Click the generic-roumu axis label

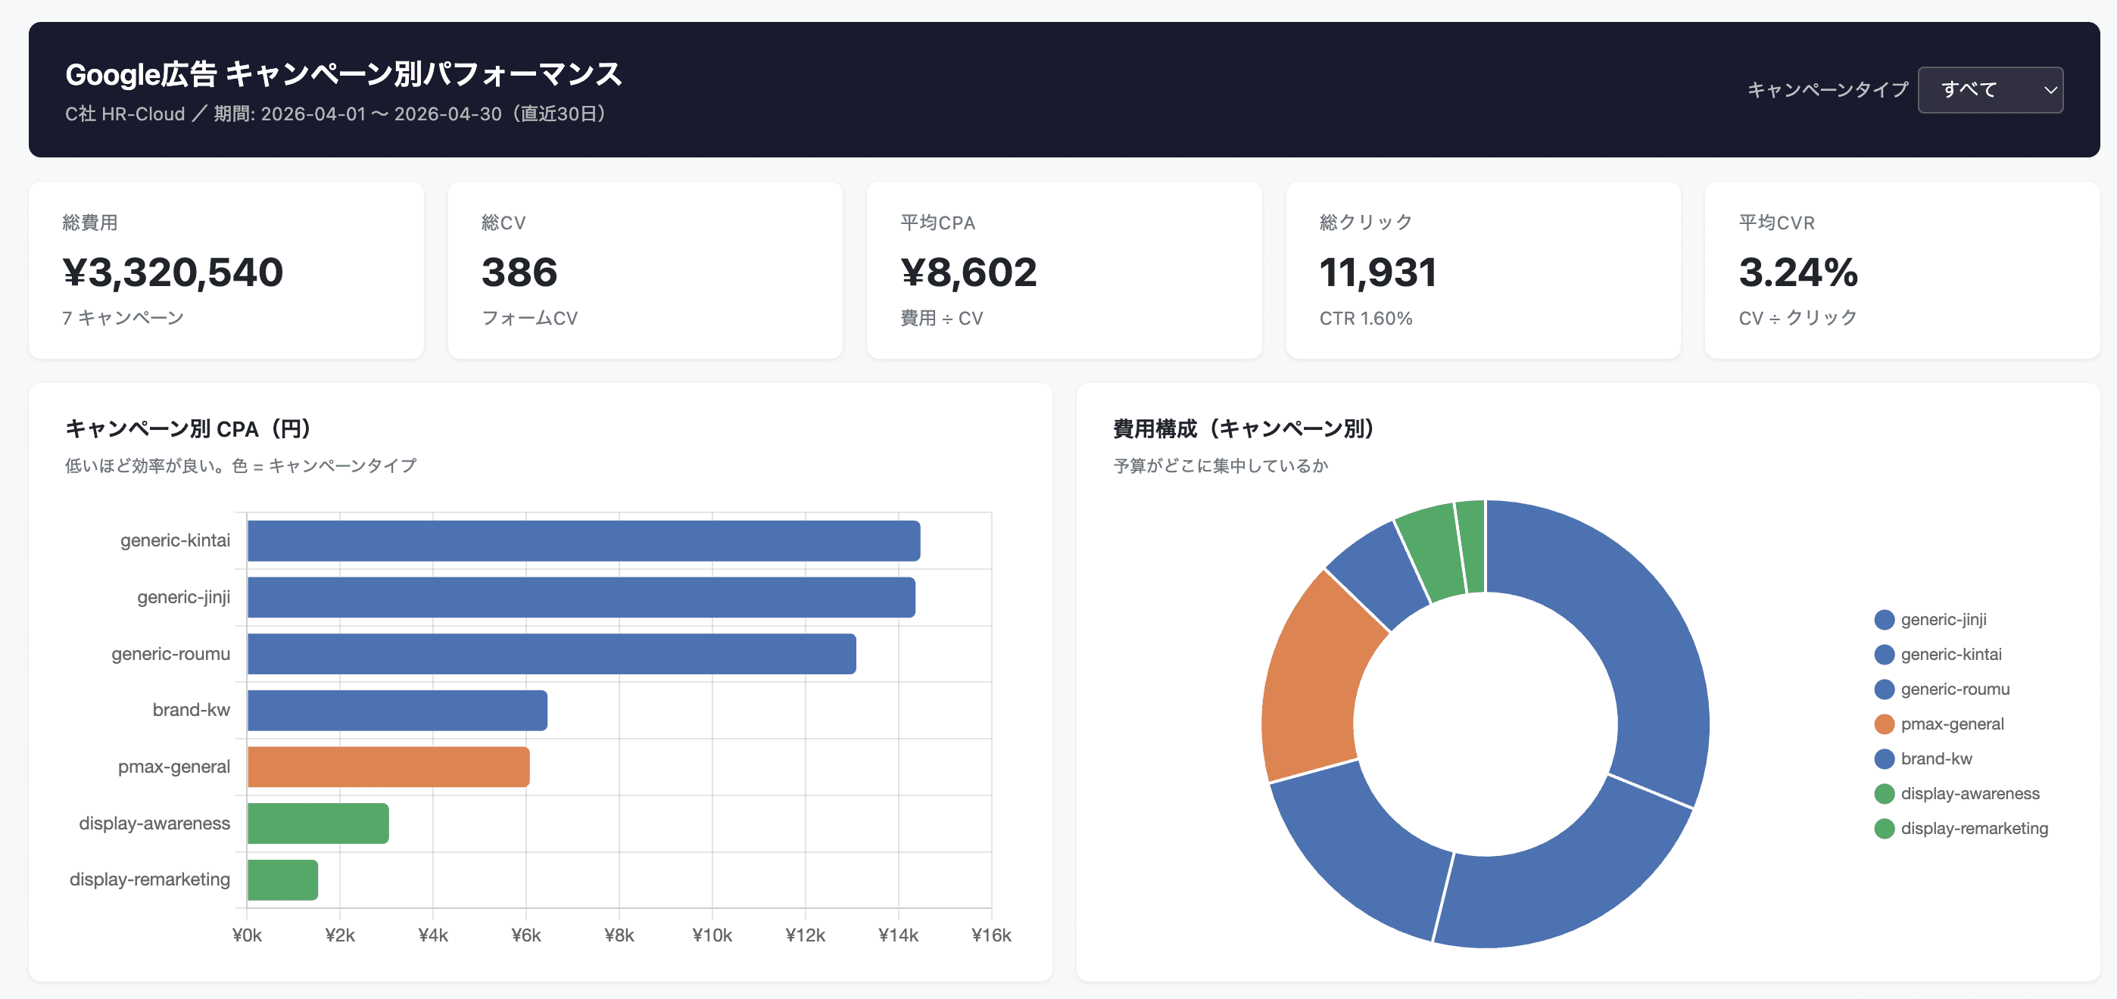point(171,654)
